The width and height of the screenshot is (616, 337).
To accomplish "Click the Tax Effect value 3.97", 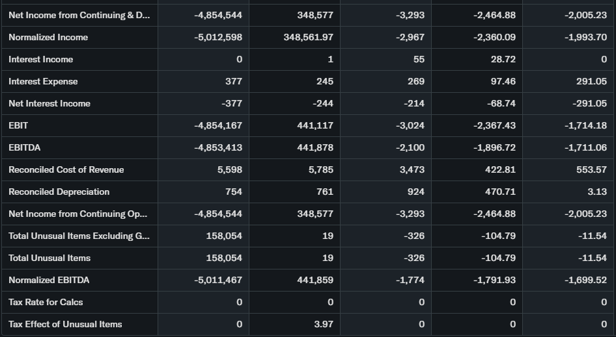I will click(x=323, y=324).
